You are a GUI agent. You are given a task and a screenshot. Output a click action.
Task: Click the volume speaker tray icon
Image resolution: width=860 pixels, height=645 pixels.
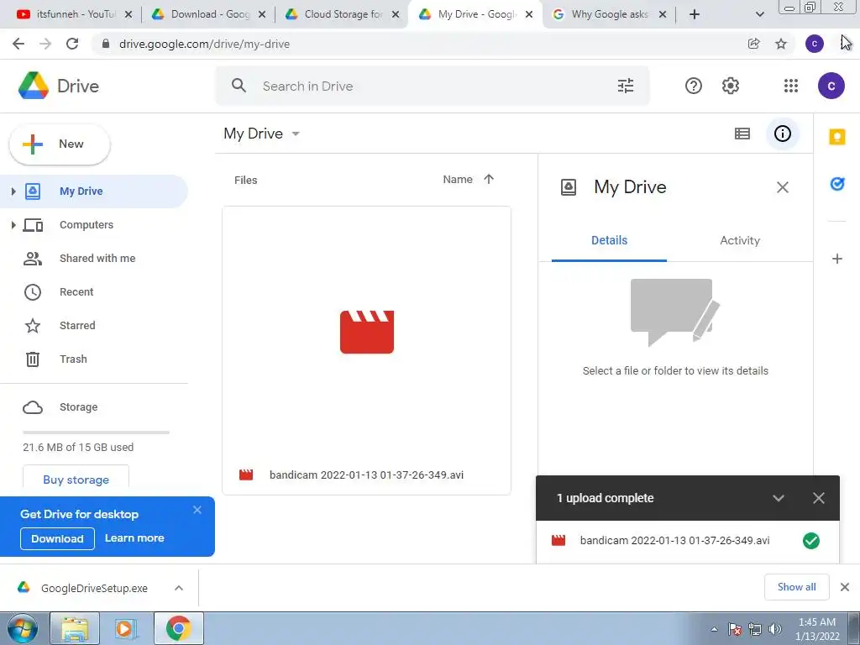point(774,629)
